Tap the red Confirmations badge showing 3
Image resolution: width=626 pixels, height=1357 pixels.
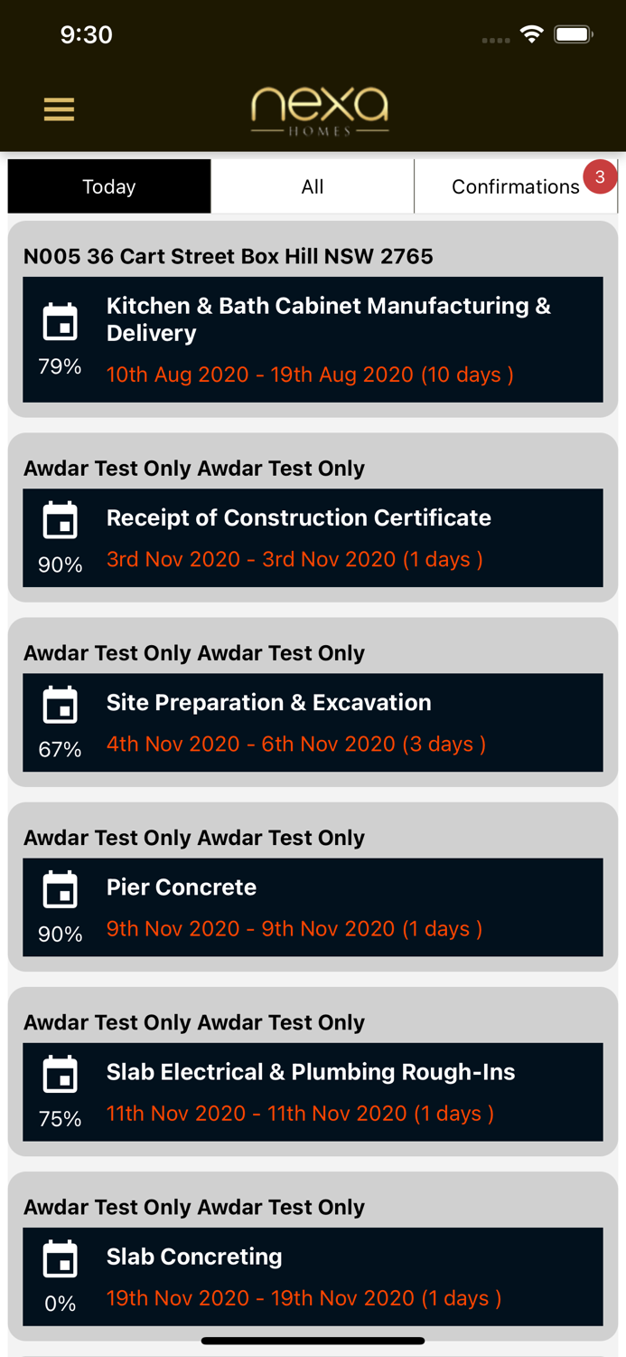(x=600, y=177)
